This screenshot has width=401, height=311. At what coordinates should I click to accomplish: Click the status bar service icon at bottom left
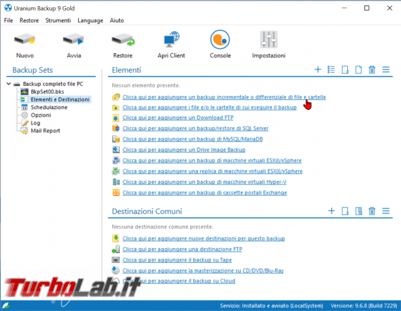click(x=6, y=305)
